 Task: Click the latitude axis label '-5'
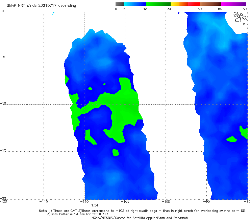pos(3,57)
